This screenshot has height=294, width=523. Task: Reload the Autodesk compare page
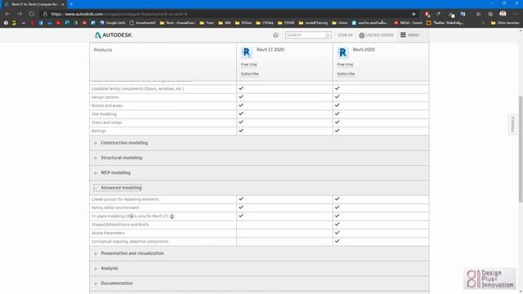(x=31, y=14)
